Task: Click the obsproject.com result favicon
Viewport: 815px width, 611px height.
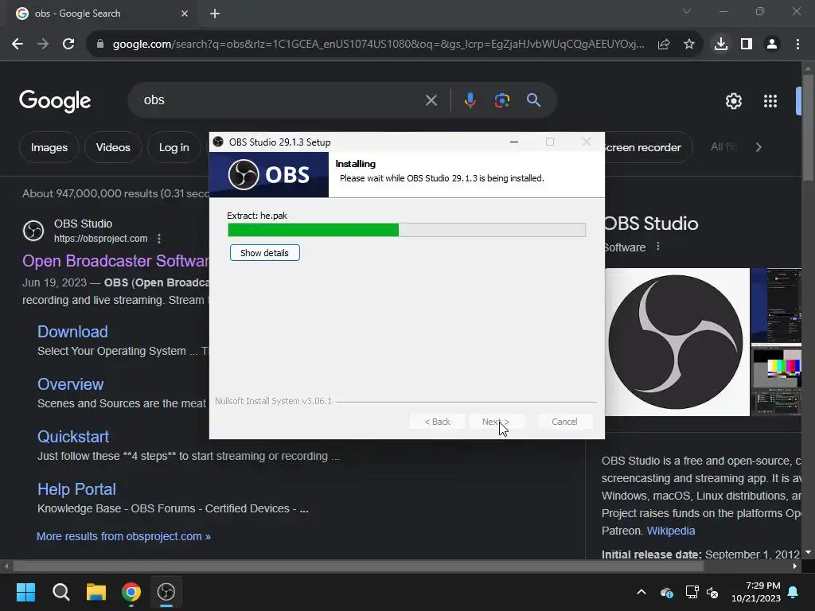Action: [33, 231]
